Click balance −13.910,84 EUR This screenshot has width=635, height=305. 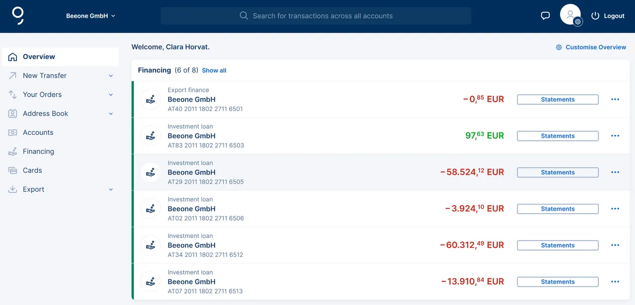point(472,281)
